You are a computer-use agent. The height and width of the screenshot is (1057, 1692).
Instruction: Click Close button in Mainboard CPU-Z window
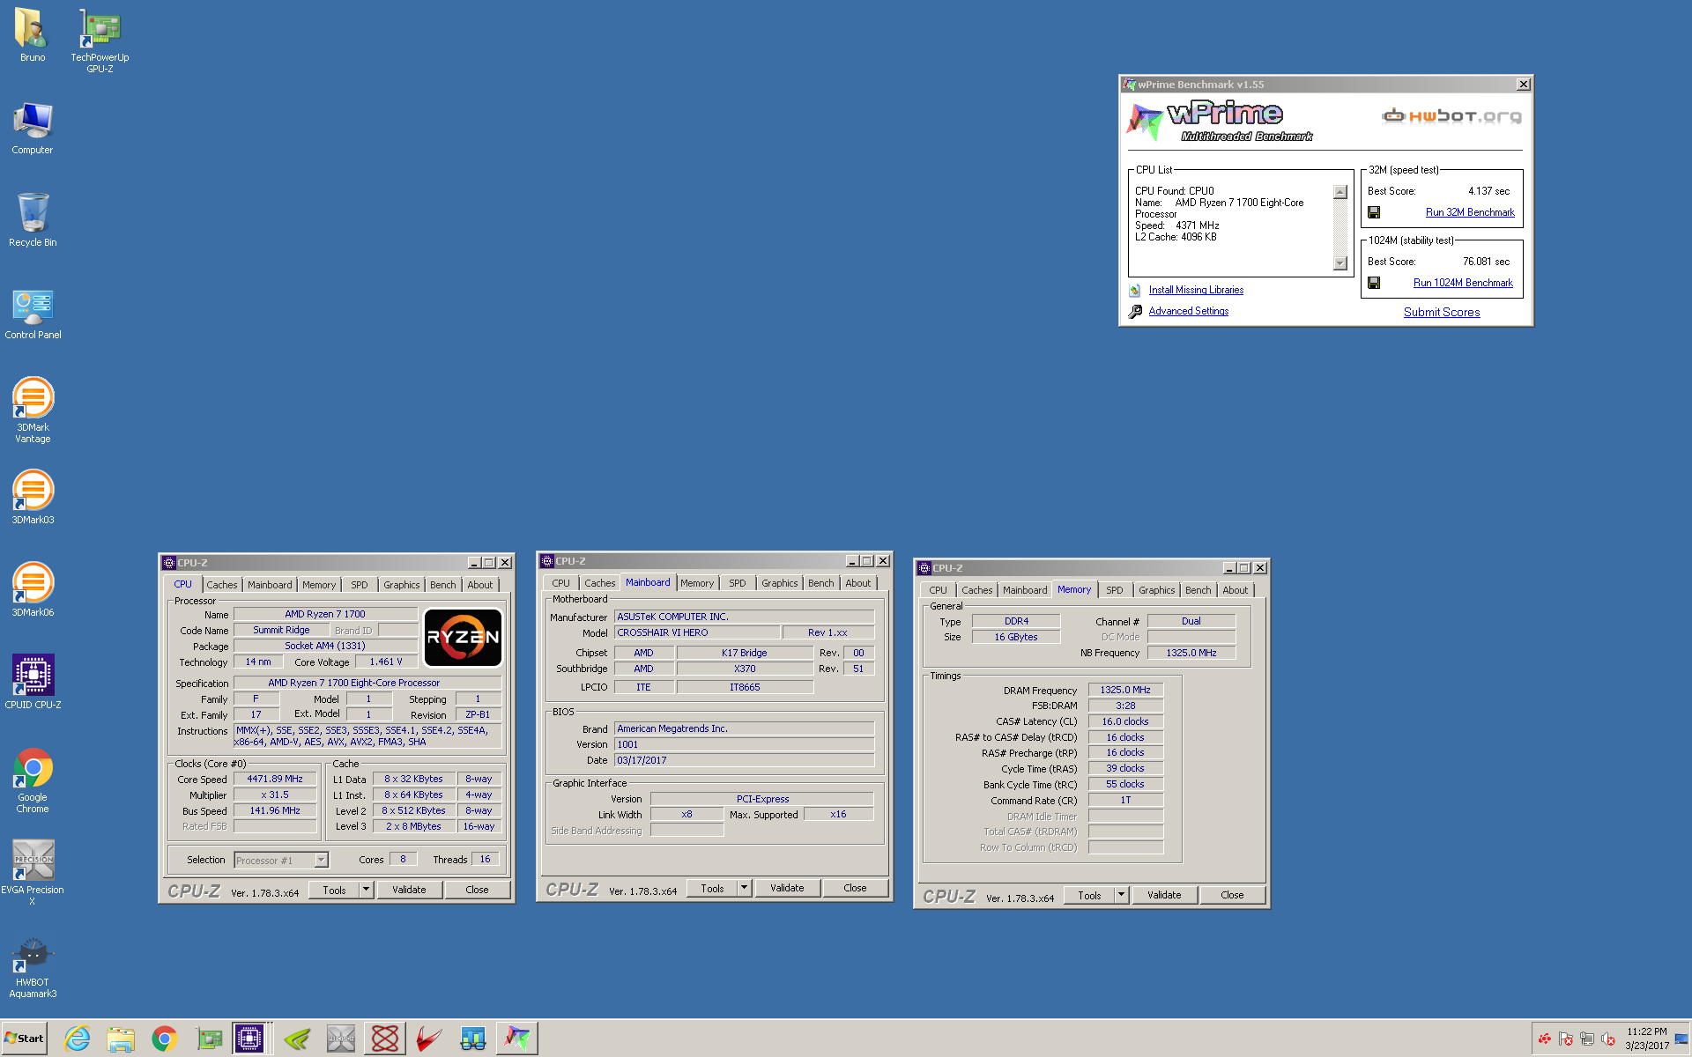pos(855,888)
